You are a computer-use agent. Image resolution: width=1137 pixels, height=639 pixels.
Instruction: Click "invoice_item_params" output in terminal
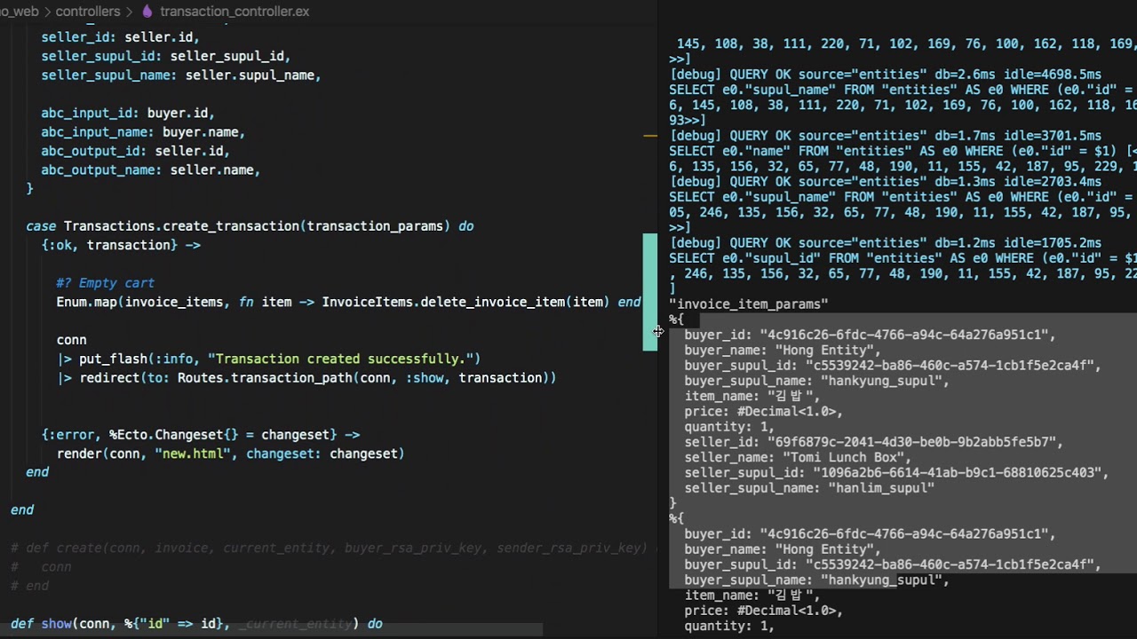click(x=749, y=304)
